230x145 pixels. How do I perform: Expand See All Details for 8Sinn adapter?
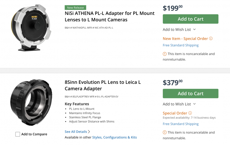pos(77,132)
